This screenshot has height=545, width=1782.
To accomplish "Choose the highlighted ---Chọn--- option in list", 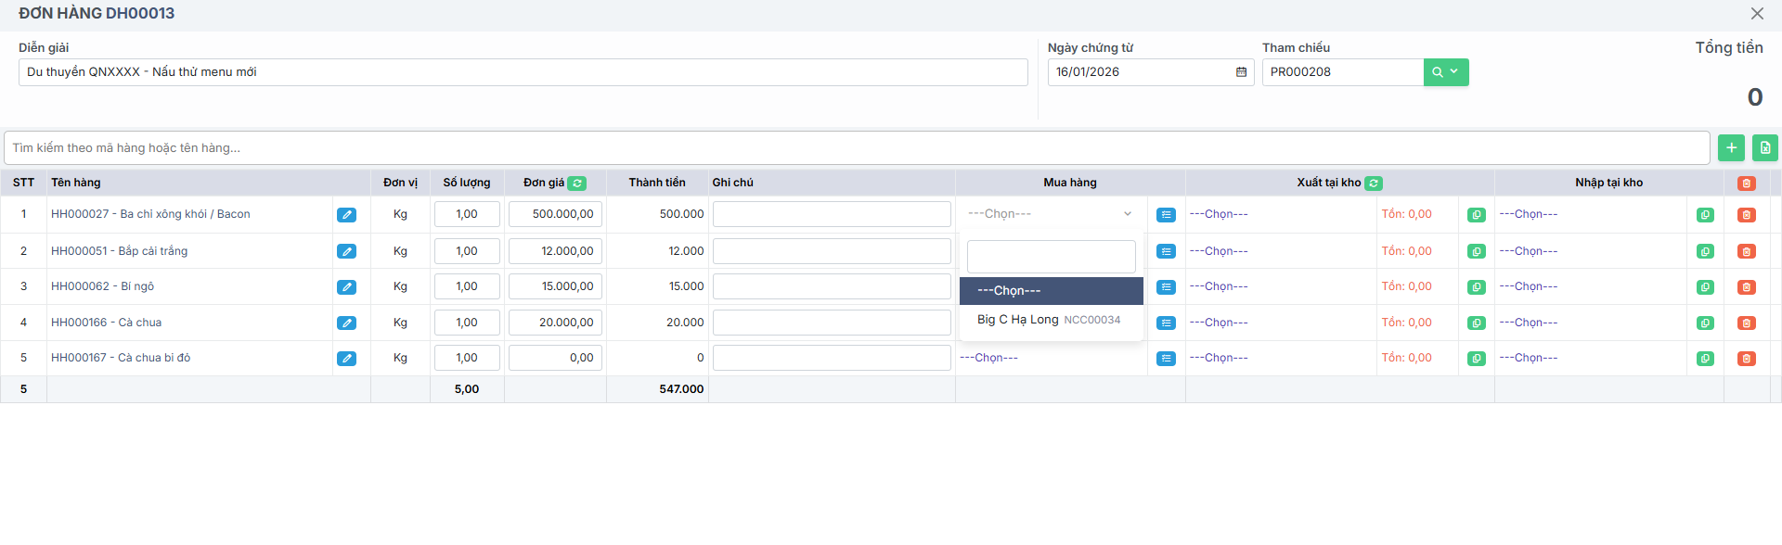I will 1051,291.
